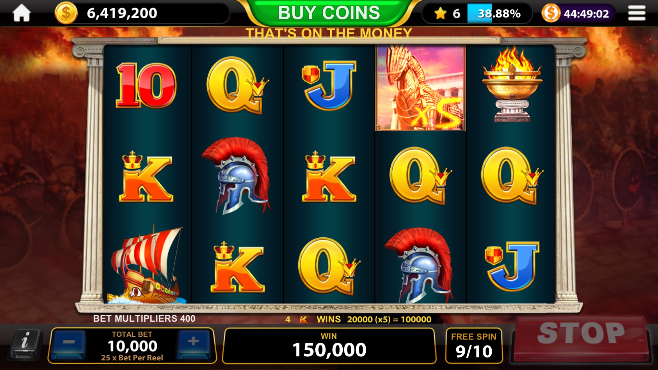Click the level star icon
Viewport: 658px width, 370px height.
pos(440,13)
